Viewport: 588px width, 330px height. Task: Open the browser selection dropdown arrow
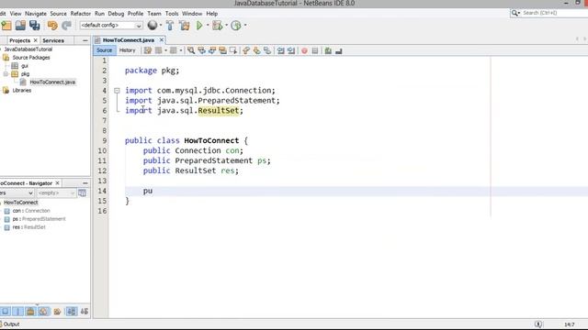click(x=161, y=26)
